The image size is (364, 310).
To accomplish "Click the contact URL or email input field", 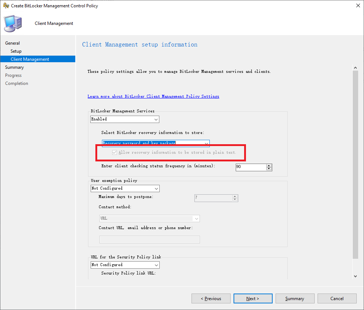I will [x=149, y=239].
